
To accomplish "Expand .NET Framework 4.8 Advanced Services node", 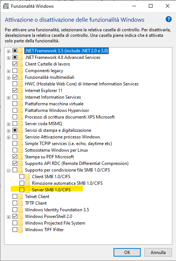I will tap(8, 58).
